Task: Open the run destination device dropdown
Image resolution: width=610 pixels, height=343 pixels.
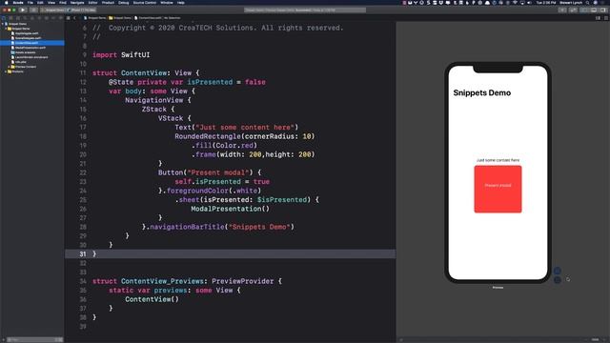Action: (x=83, y=10)
